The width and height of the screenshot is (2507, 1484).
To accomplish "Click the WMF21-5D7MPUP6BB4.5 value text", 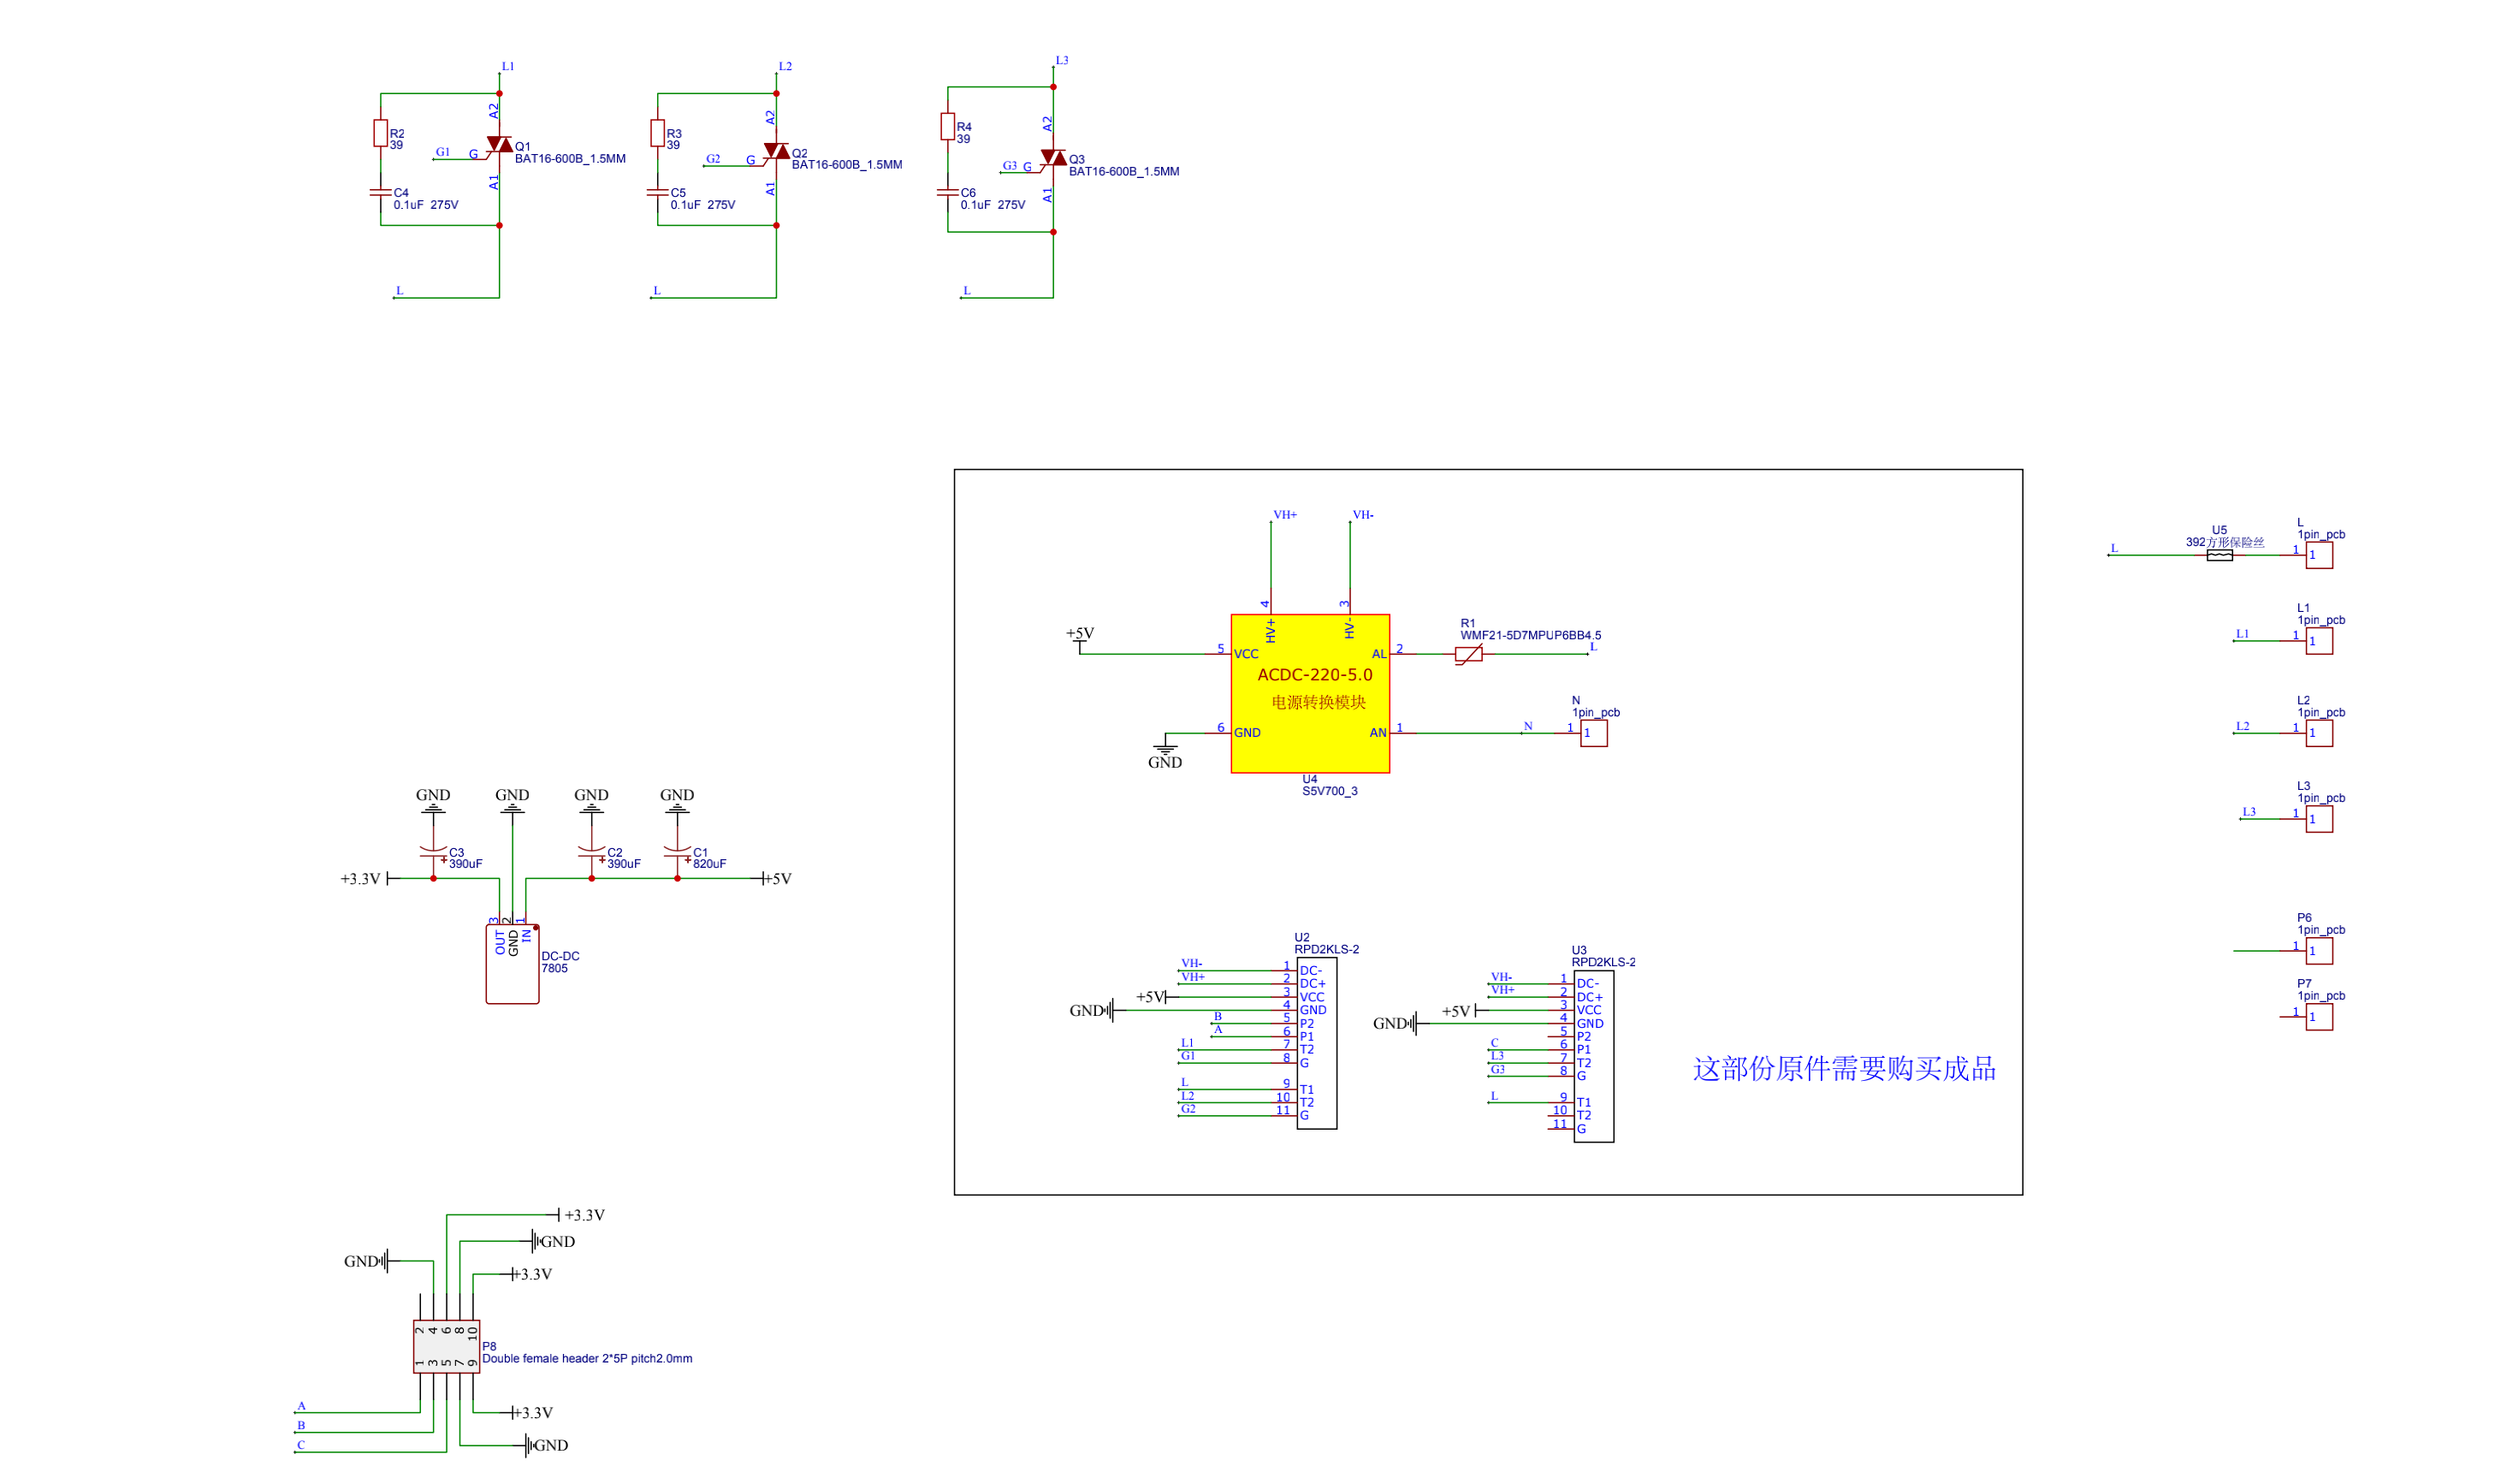I will click(1531, 635).
